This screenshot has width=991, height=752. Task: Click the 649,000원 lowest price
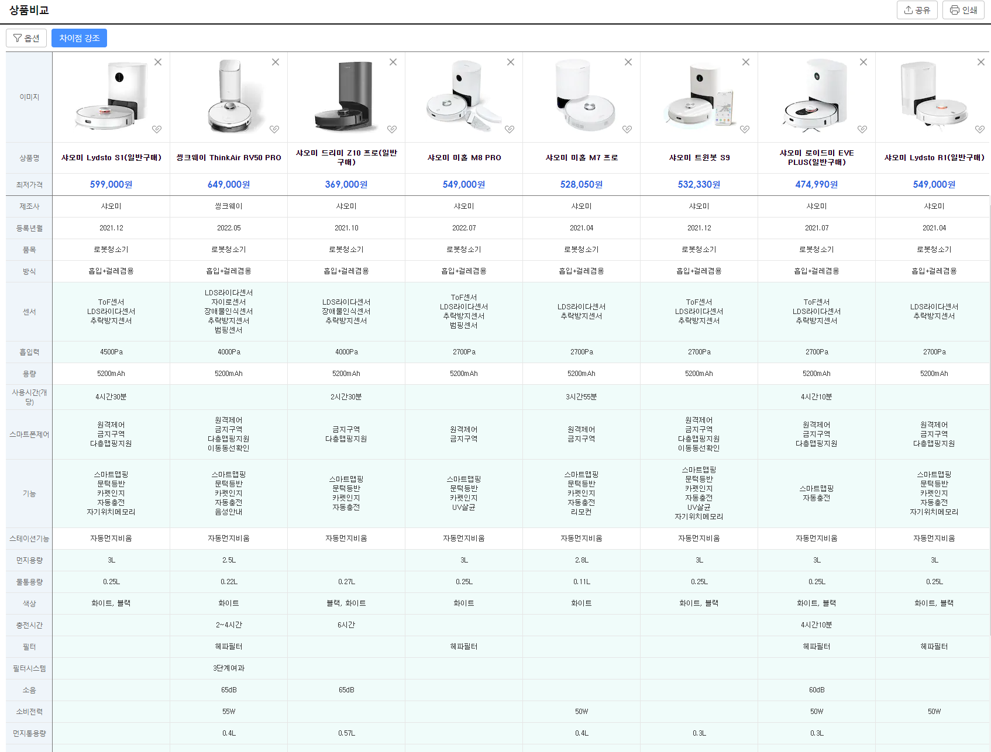click(x=229, y=184)
